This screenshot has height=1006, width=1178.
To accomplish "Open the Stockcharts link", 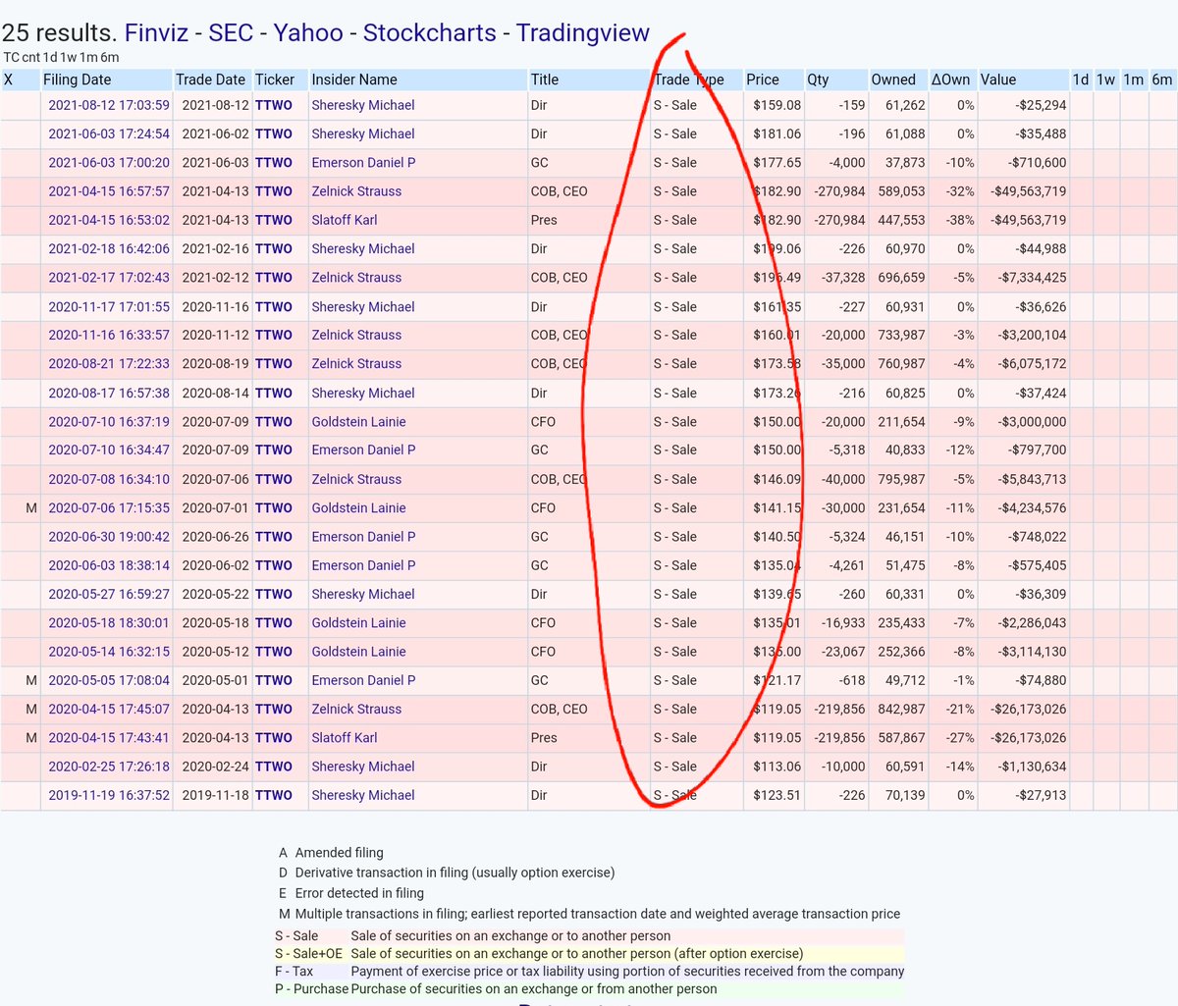I will click(x=430, y=32).
